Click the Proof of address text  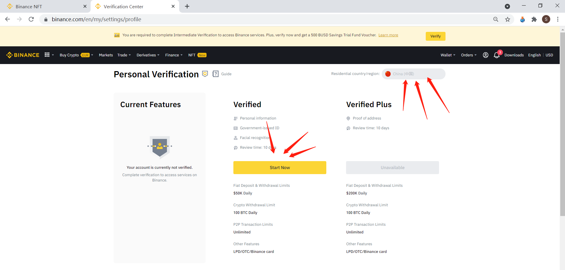[367, 118]
